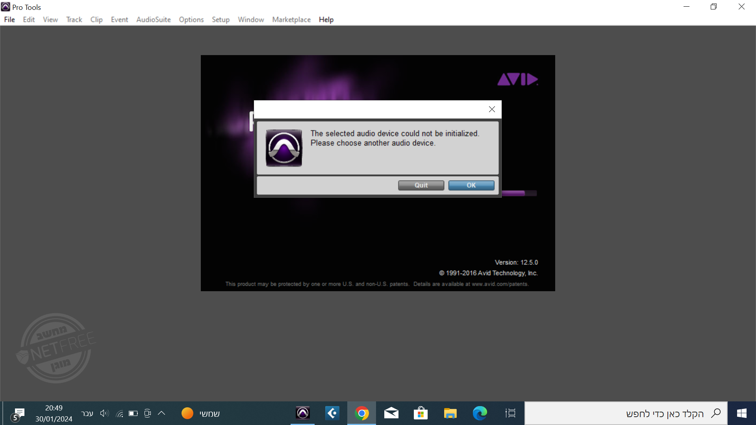Open Task View in the taskbar

click(x=510, y=413)
